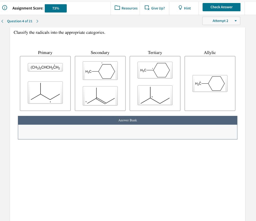Click the Hint lightbulb icon
This screenshot has width=256, height=221.
pos(180,8)
